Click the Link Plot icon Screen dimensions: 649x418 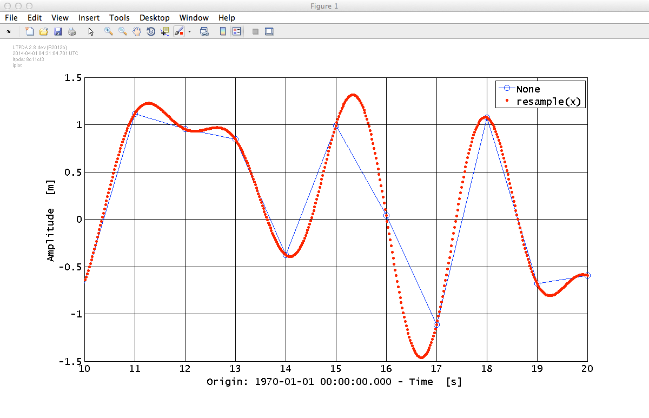click(204, 32)
